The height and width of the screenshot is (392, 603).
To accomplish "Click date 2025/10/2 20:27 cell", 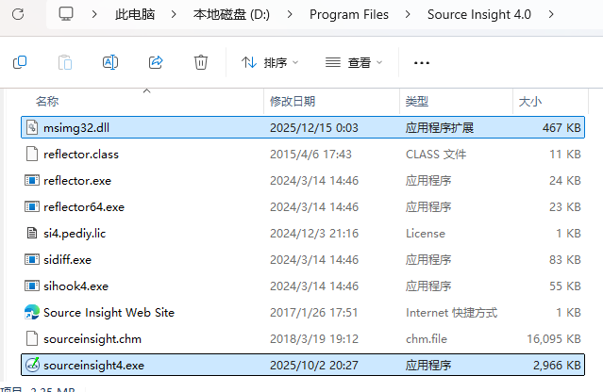I will (314, 365).
